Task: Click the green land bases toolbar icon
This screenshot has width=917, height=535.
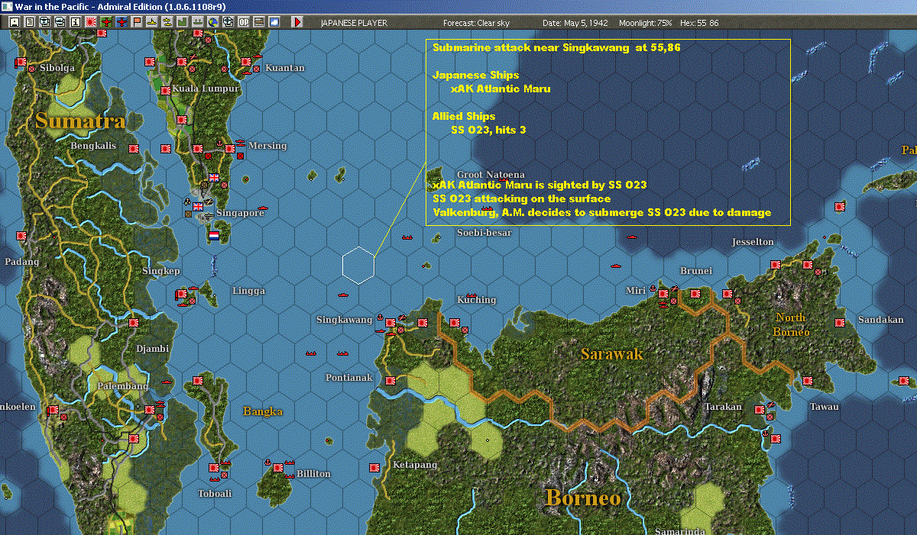Action: pyautogui.click(x=183, y=22)
